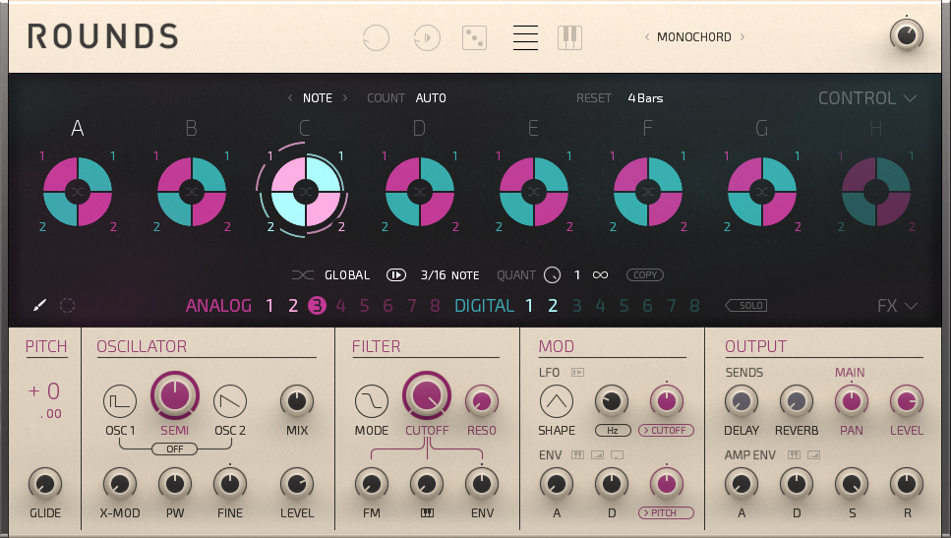Toggle the oscillator sync OFF switch
Viewport: 951px width, 538px height.
tap(174, 448)
